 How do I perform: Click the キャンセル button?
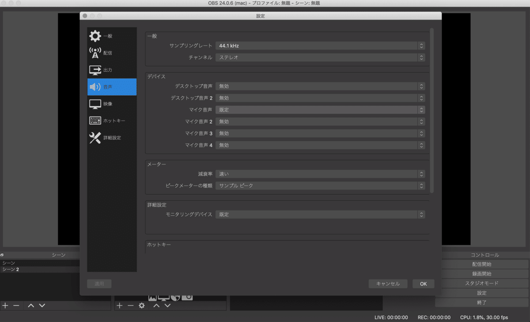(388, 284)
